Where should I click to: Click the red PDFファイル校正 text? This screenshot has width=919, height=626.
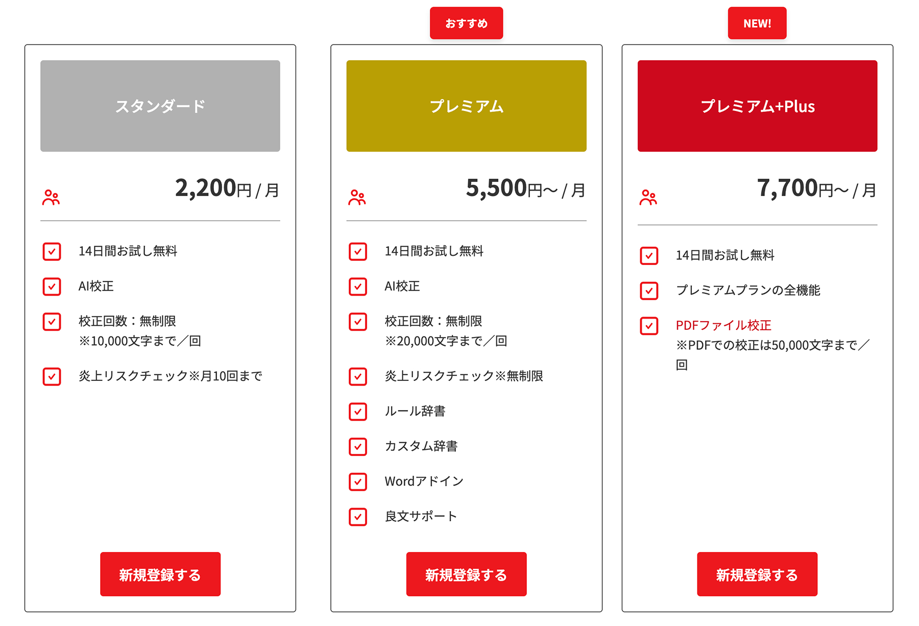click(x=723, y=325)
